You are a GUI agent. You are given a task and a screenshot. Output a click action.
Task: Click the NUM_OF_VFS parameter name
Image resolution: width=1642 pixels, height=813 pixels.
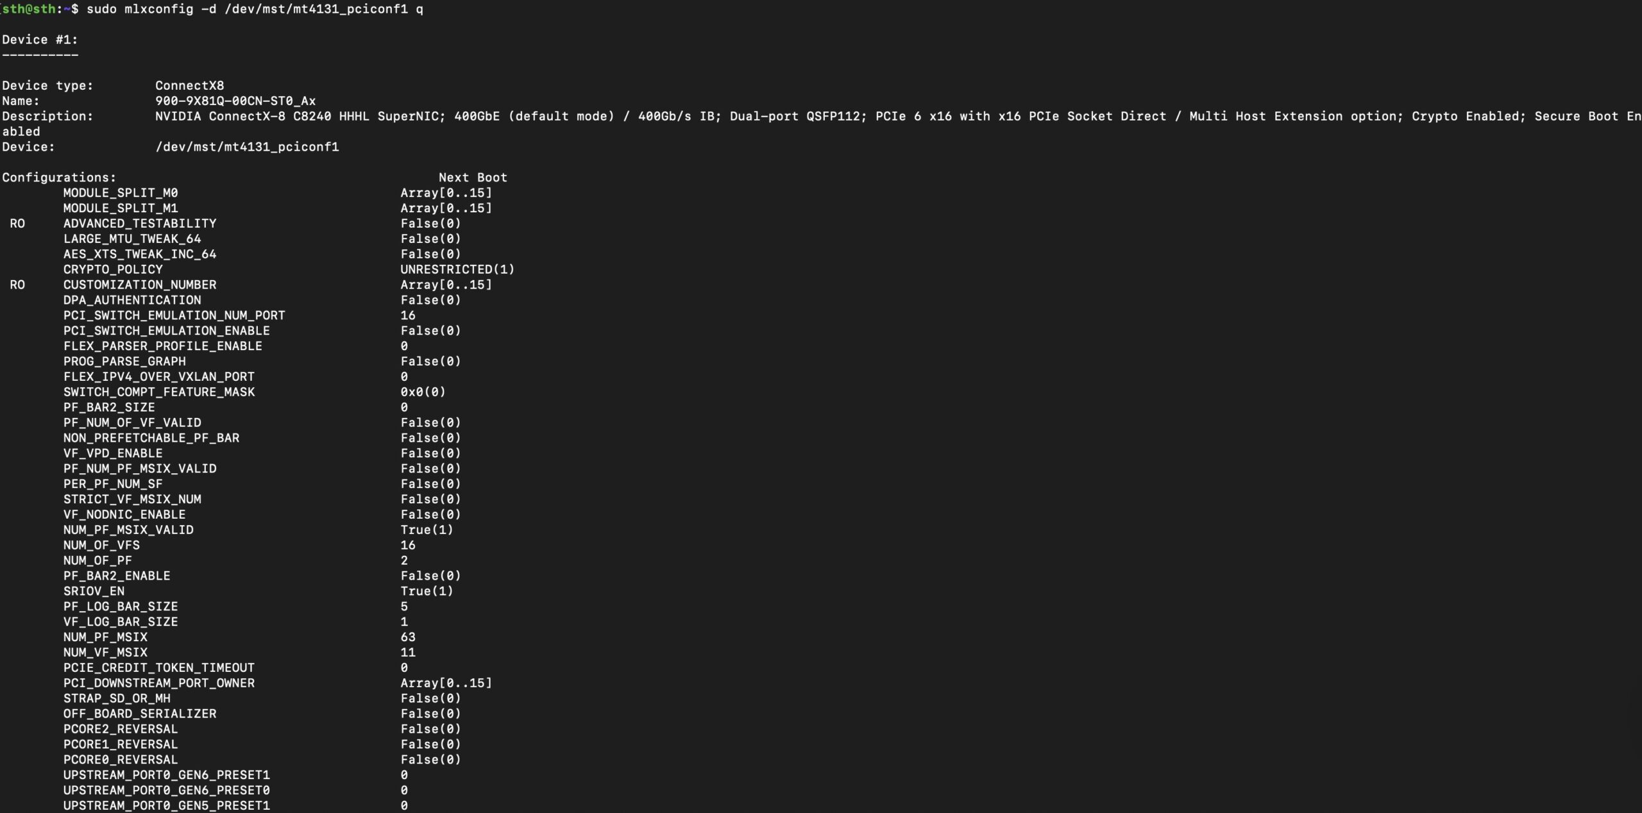(101, 545)
